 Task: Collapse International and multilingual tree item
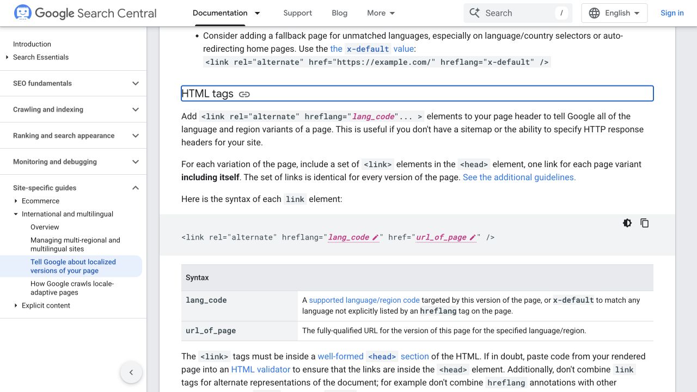tap(16, 214)
